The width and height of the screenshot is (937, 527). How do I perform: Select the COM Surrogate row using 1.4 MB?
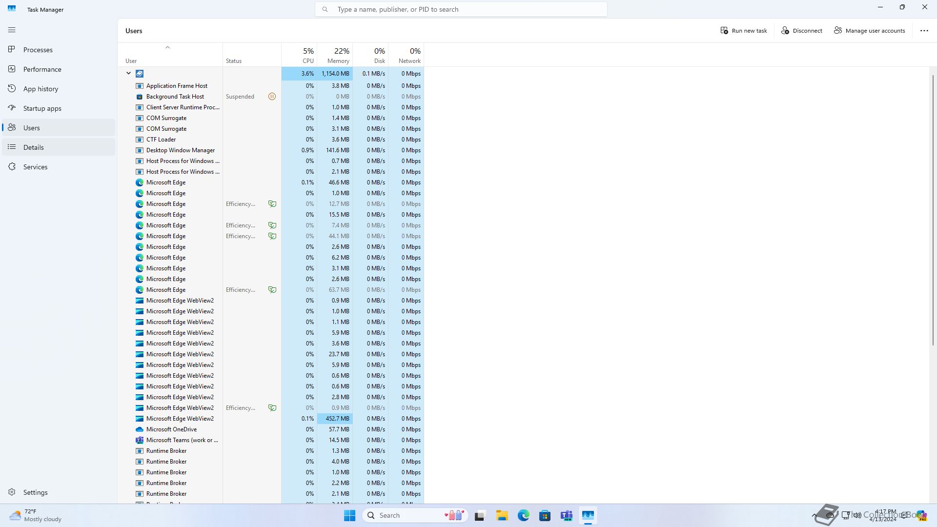coord(271,118)
